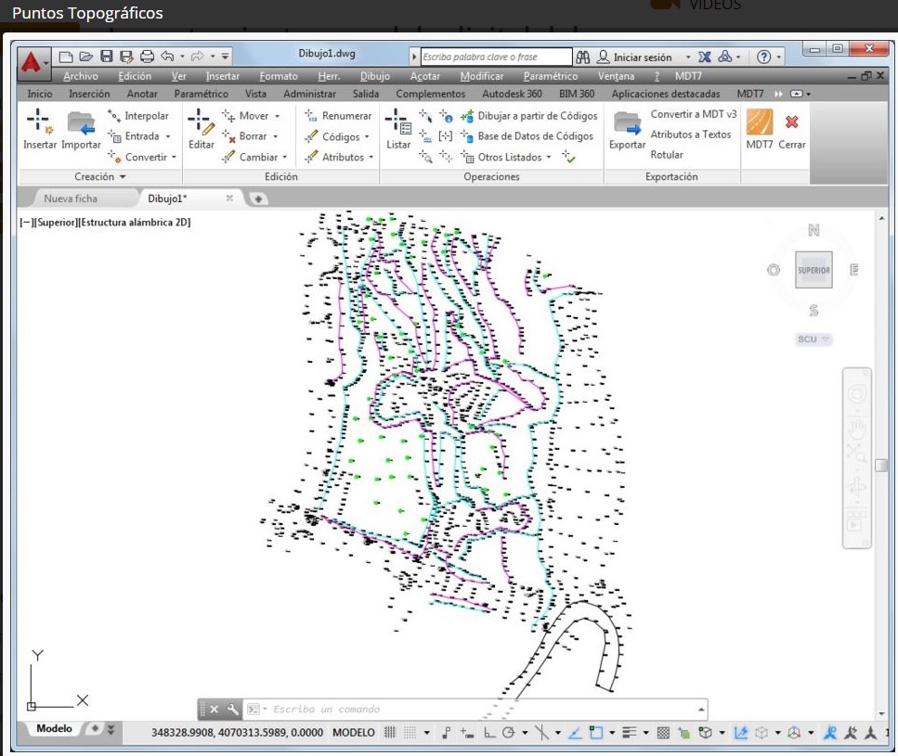The height and width of the screenshot is (756, 898).
Task: Expand the SCU dropdown under the ViewCube
Action: click(813, 340)
